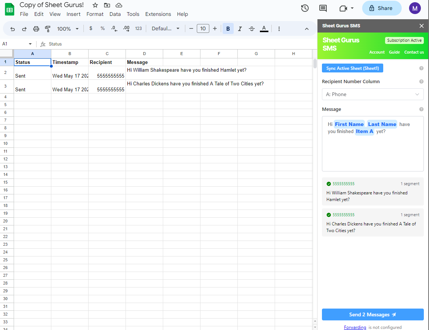Viewport: 429px width, 330px height.
Task: Star this spreadsheet document
Action: (95, 5)
